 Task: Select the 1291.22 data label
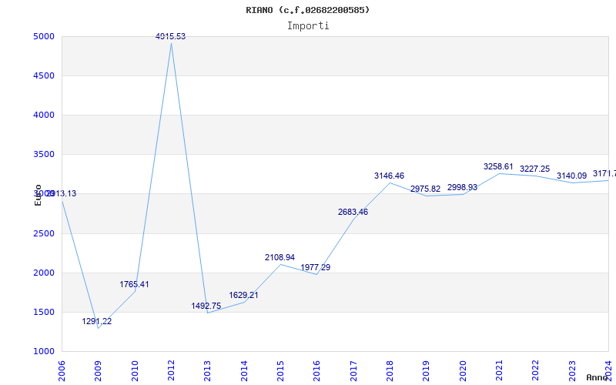97,321
